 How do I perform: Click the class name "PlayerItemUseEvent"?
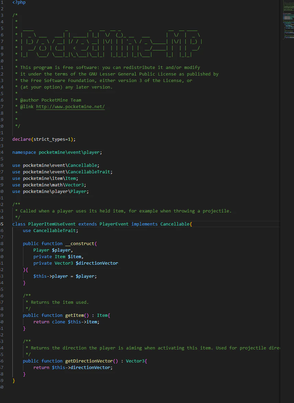coord(52,224)
